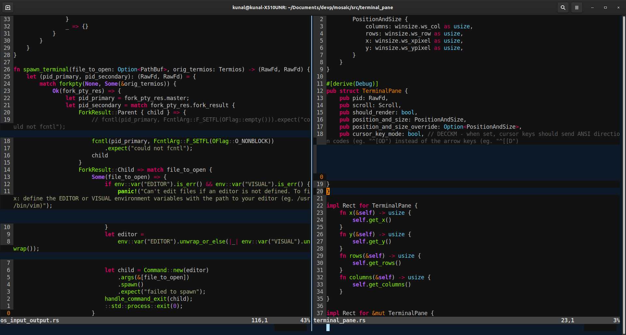The width and height of the screenshot is (626, 335).
Task: Click 'handle_command_exit(child);' line
Action: click(149, 299)
